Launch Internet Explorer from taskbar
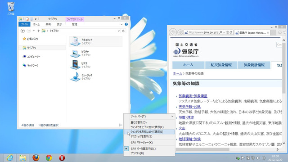 (x=9, y=158)
